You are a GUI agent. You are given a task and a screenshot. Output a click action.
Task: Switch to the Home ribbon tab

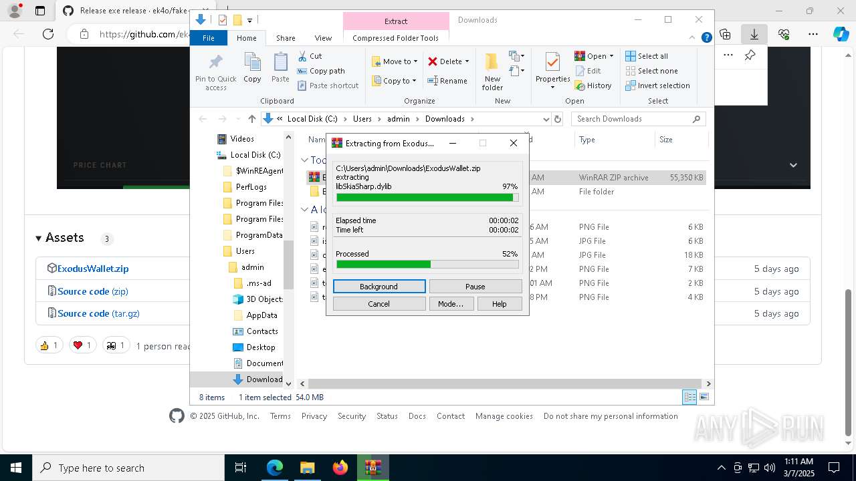tap(246, 38)
